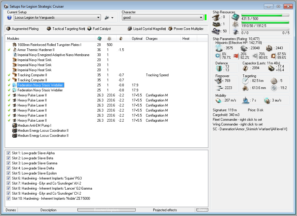
Task: Click the structure hitpoints icon showing 2443
Action: tap(269, 48)
